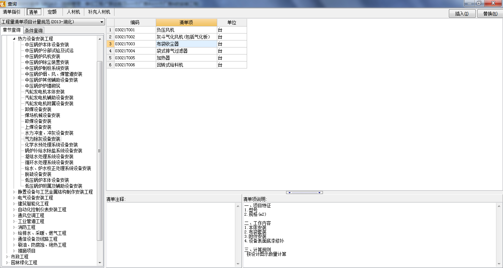Click row number 6 header

point(110,65)
